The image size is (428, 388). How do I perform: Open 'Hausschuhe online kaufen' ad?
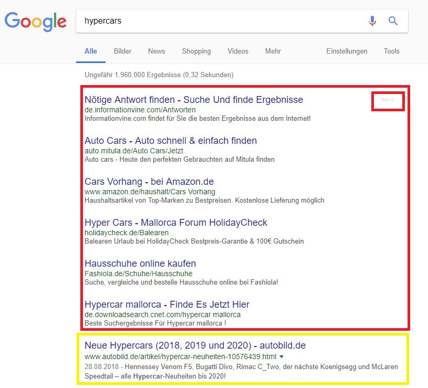point(140,264)
